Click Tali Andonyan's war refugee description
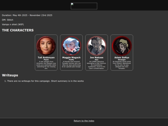Viewport: 168px width, 126px height. 46,65
